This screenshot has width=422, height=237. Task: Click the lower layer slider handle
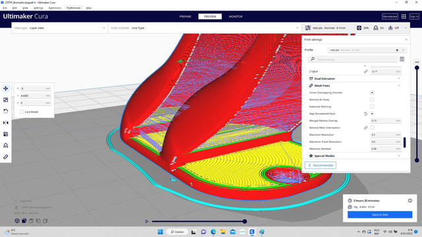[417, 160]
